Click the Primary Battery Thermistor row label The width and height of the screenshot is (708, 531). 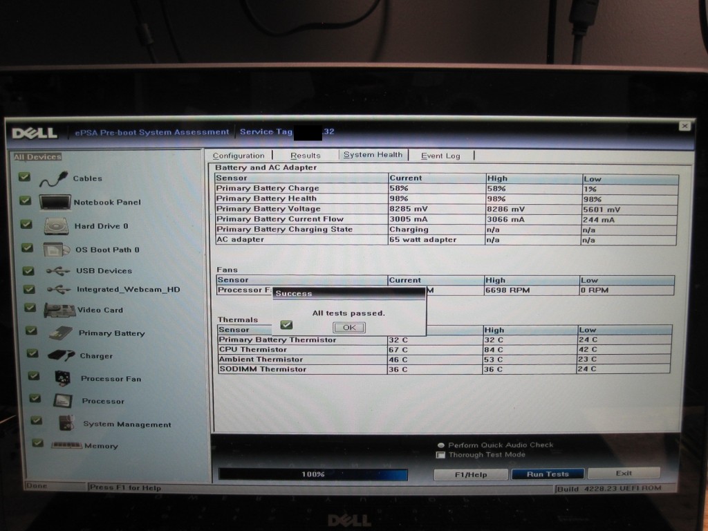[277, 340]
